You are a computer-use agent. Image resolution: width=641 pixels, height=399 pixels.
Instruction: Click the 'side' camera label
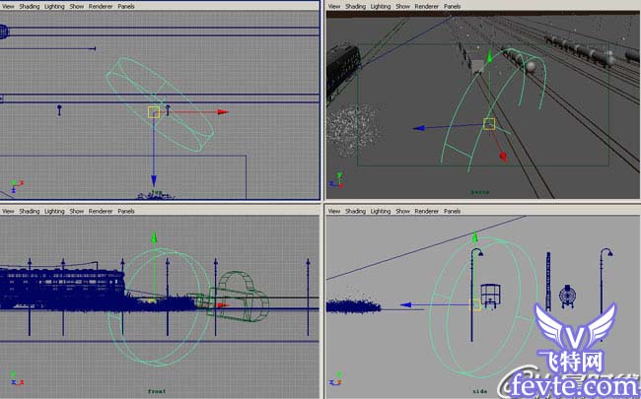pyautogui.click(x=479, y=391)
